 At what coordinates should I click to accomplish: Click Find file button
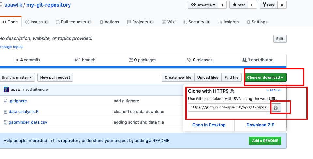point(231,77)
